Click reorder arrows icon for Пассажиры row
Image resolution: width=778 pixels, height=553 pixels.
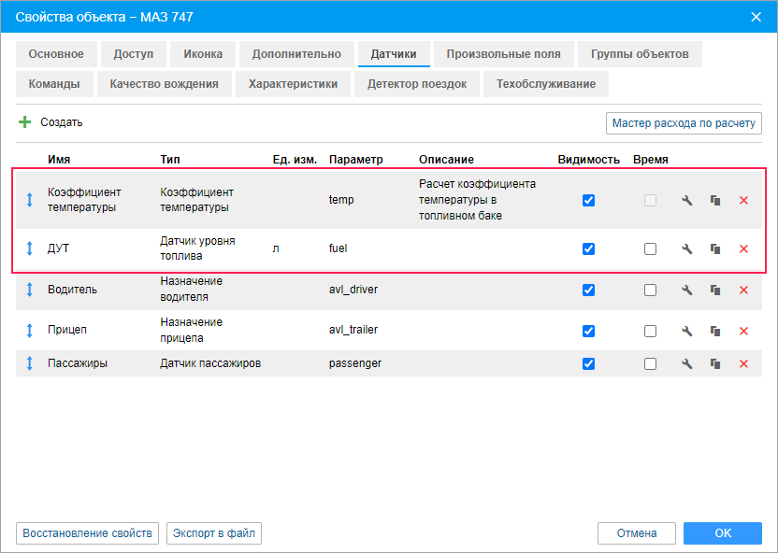[29, 363]
